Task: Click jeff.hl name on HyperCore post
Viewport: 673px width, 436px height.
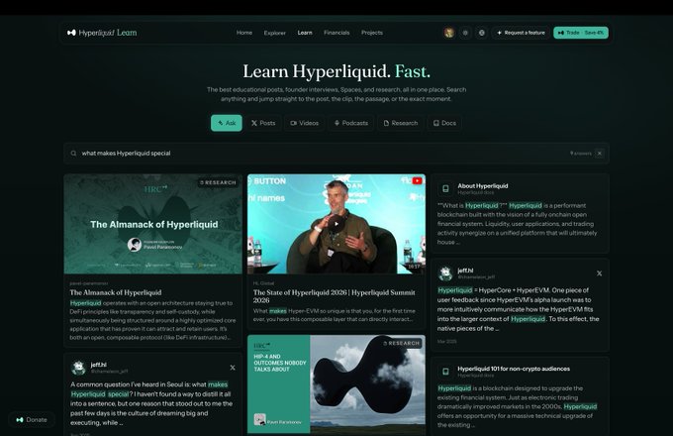Action: [465, 271]
